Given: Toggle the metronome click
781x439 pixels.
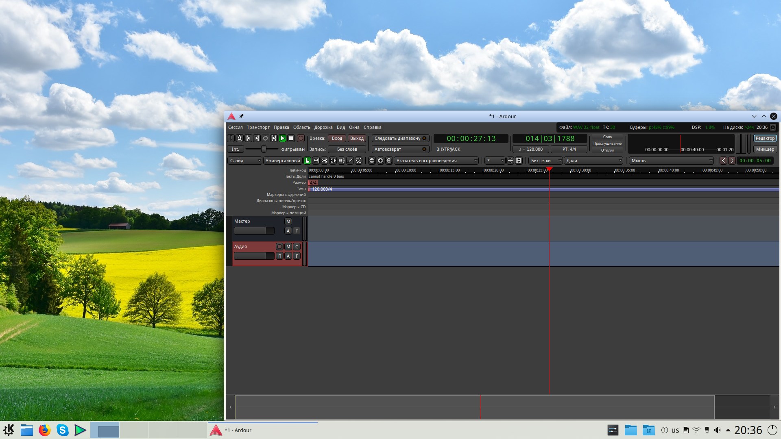Looking at the screenshot, I should point(240,138).
